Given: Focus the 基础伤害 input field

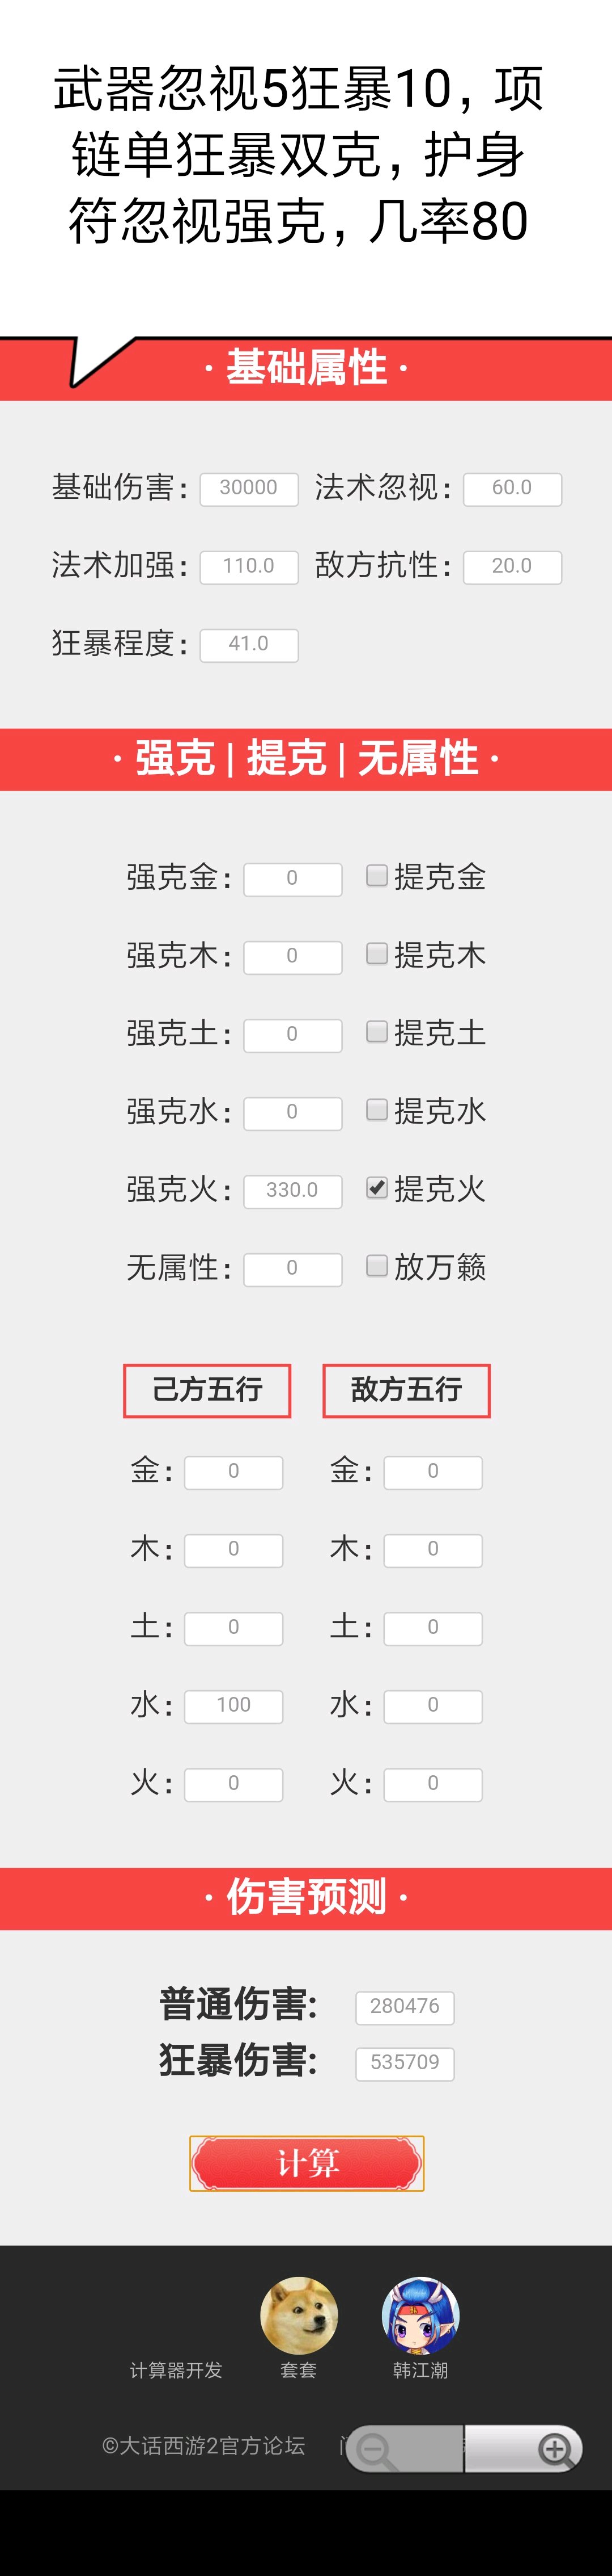Looking at the screenshot, I should click(x=249, y=488).
